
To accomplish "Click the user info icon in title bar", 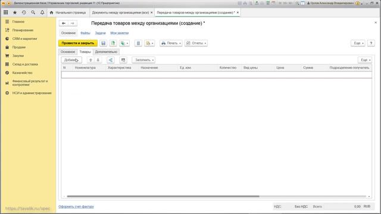I will pos(357,3).
